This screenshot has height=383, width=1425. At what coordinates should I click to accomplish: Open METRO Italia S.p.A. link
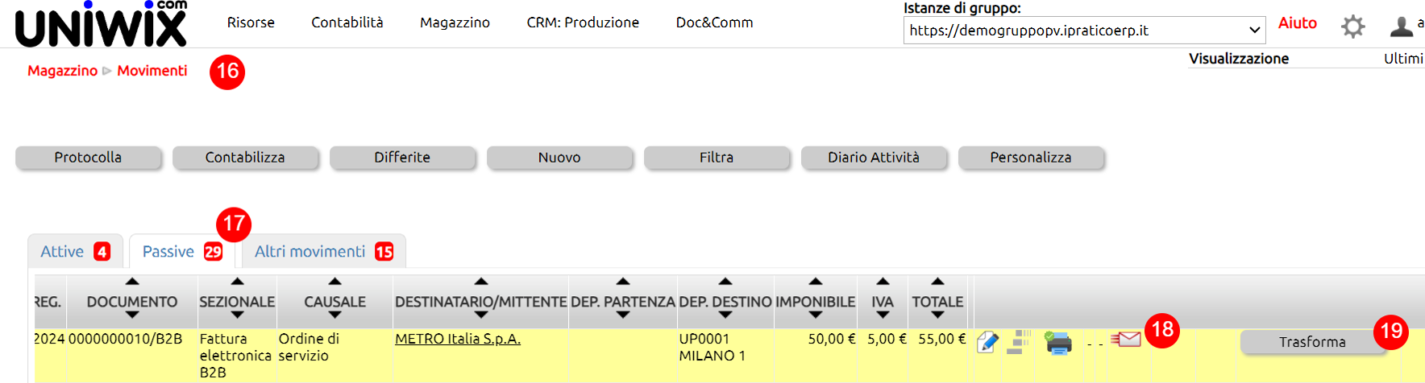[457, 339]
